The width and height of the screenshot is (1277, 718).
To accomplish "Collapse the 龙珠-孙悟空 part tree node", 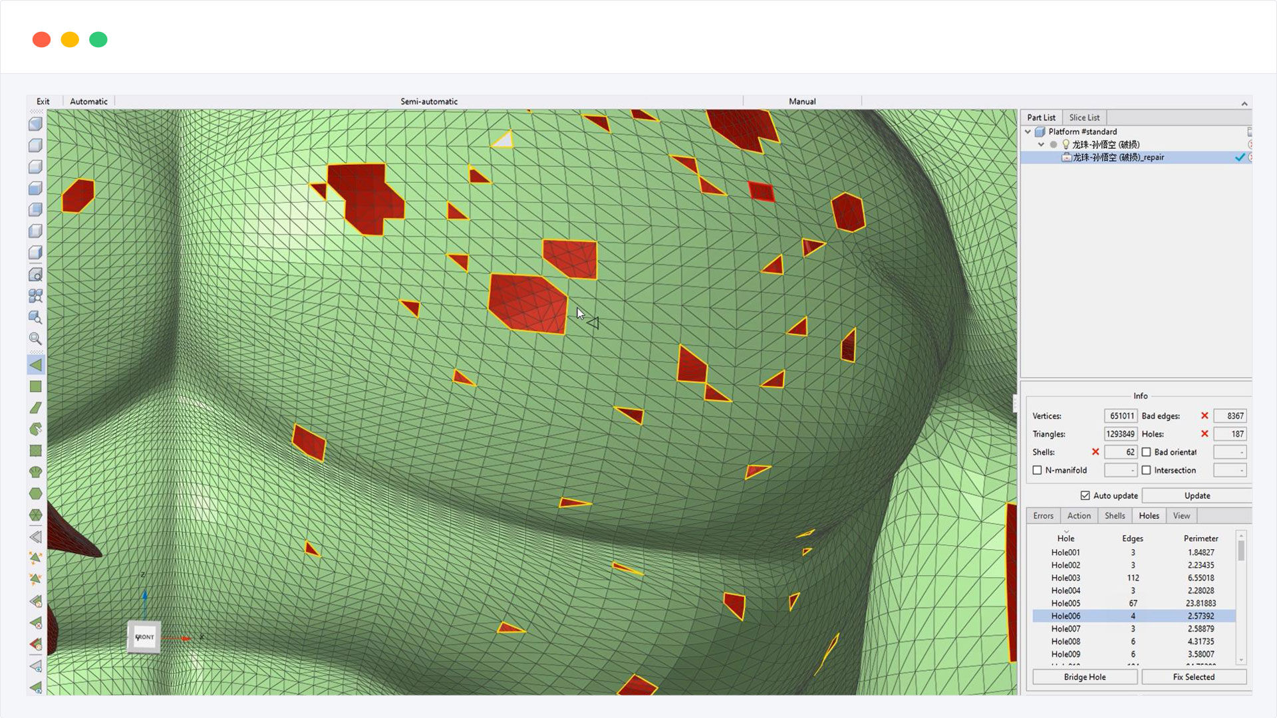I will [1041, 144].
